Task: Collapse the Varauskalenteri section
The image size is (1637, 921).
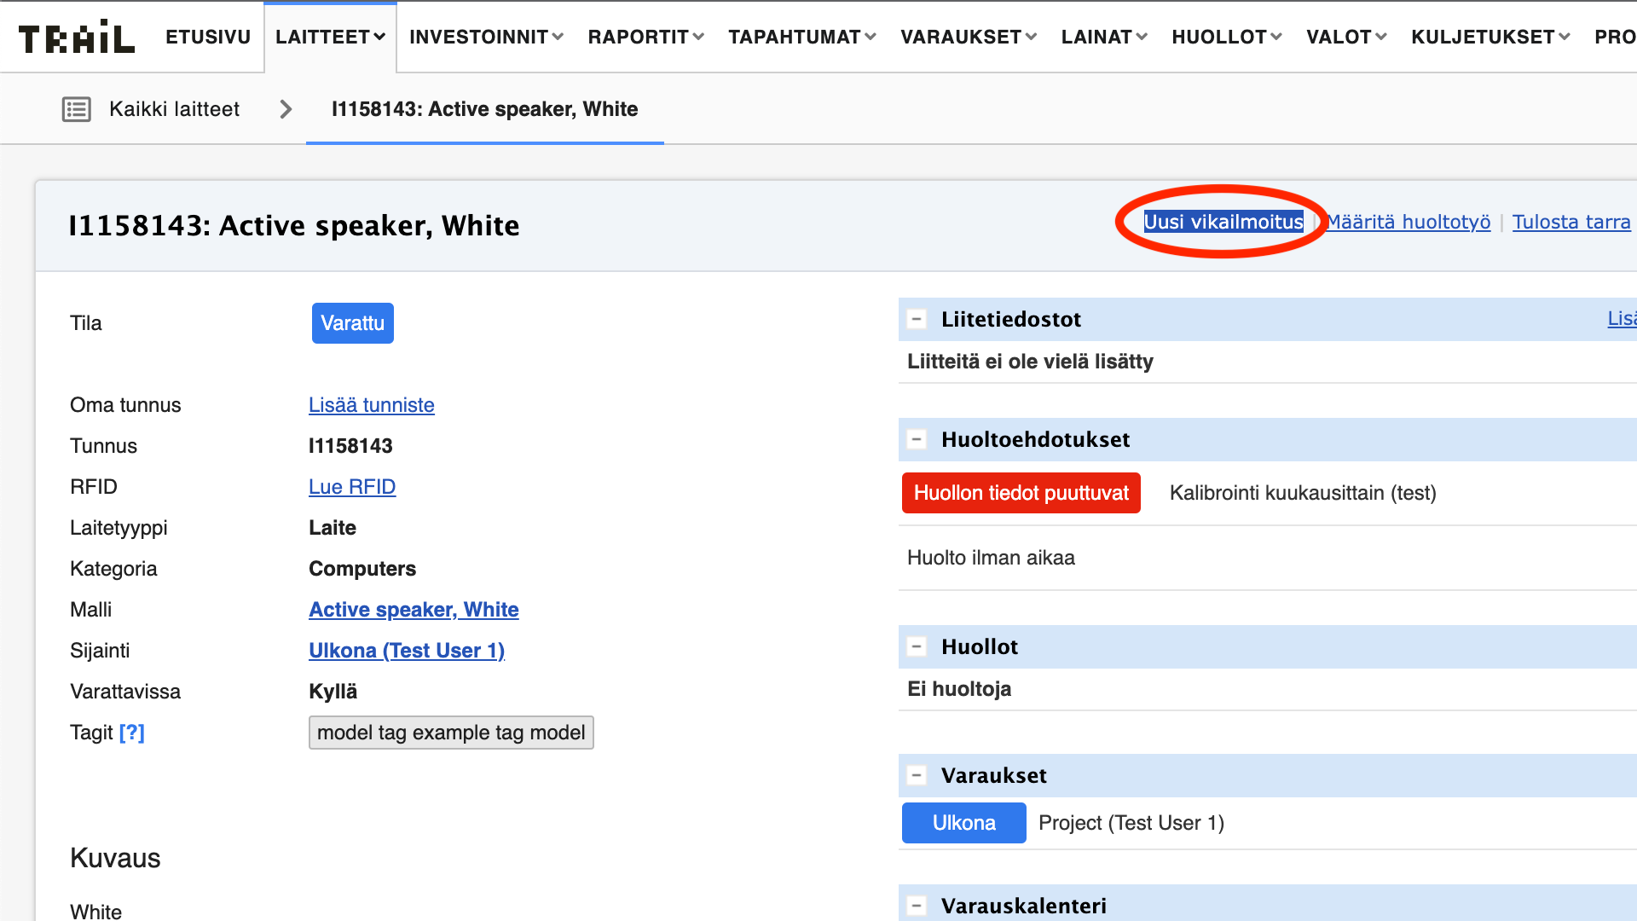Action: [917, 906]
